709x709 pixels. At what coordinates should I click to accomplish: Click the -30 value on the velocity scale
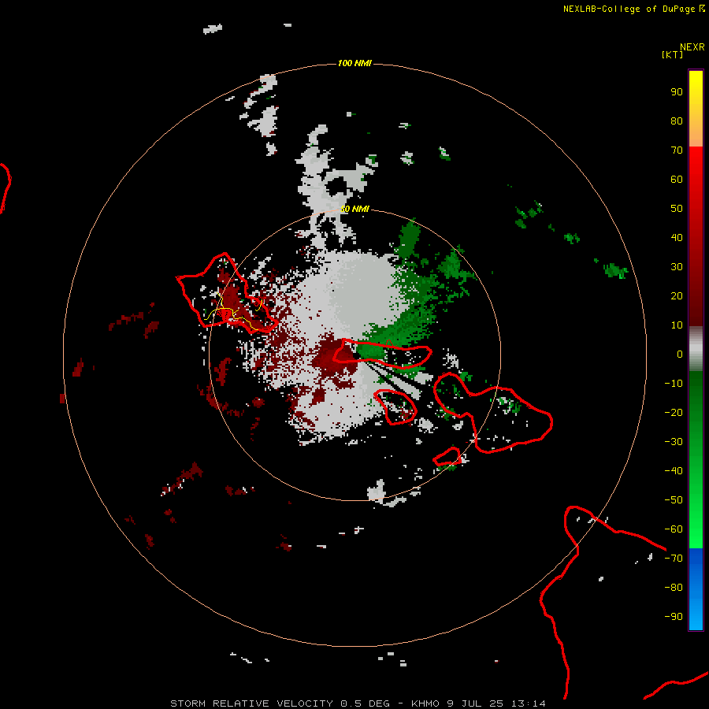click(674, 442)
